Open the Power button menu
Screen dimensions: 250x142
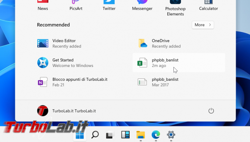click(211, 111)
